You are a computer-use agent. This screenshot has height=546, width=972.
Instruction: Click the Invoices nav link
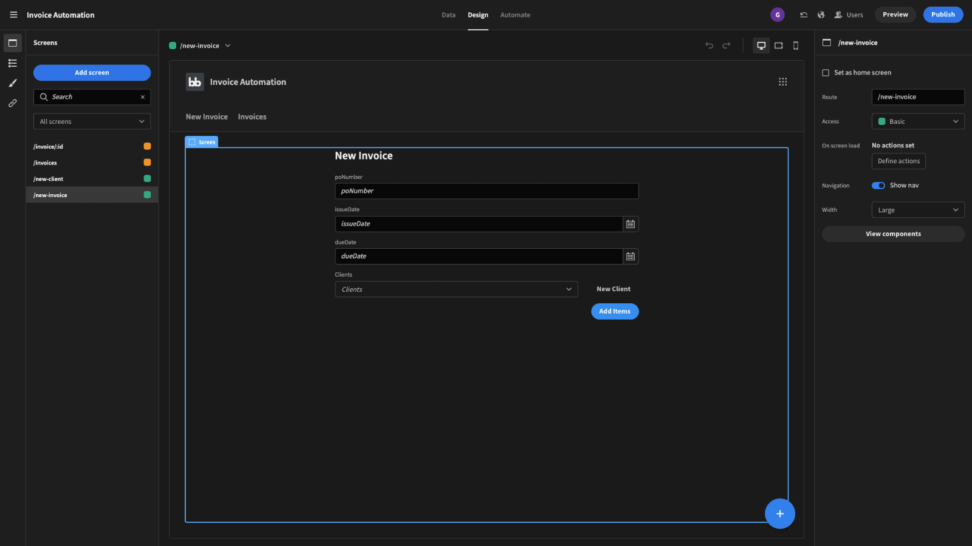point(252,117)
